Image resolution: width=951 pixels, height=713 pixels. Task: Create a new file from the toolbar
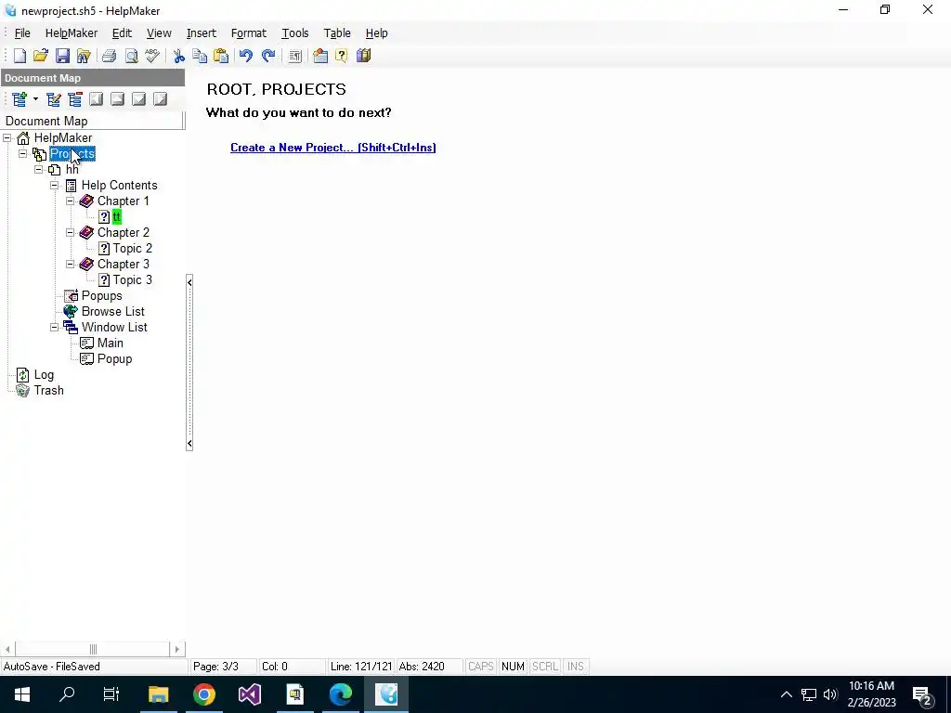click(20, 56)
